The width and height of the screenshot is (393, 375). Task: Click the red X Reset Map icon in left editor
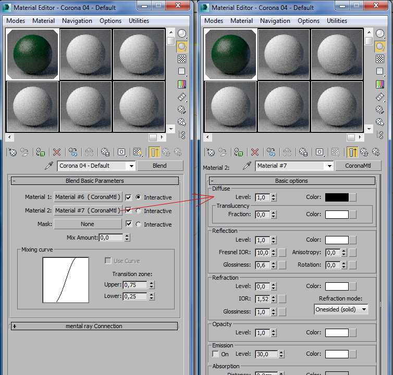pyautogui.click(x=56, y=152)
